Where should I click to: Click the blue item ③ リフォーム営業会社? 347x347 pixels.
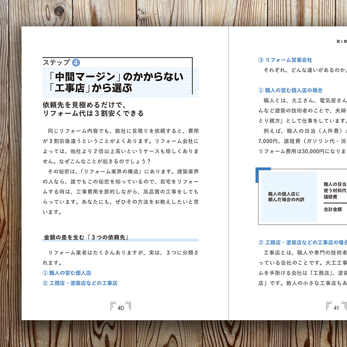(x=285, y=60)
